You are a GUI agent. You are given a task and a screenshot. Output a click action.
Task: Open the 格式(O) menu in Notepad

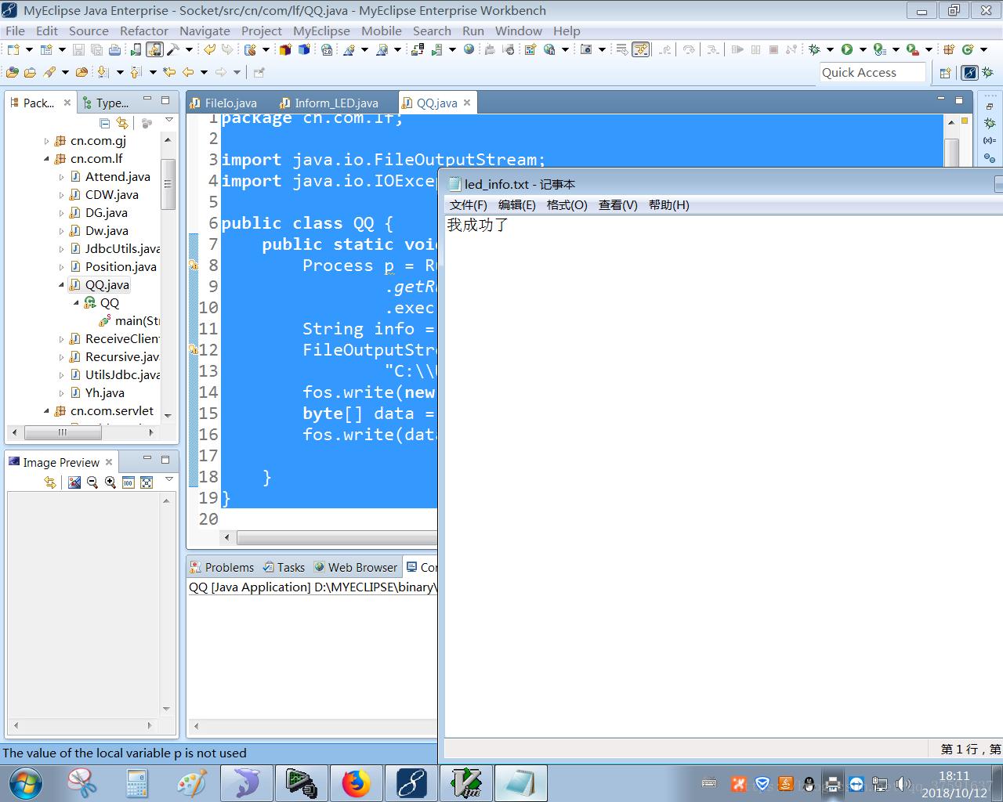567,204
